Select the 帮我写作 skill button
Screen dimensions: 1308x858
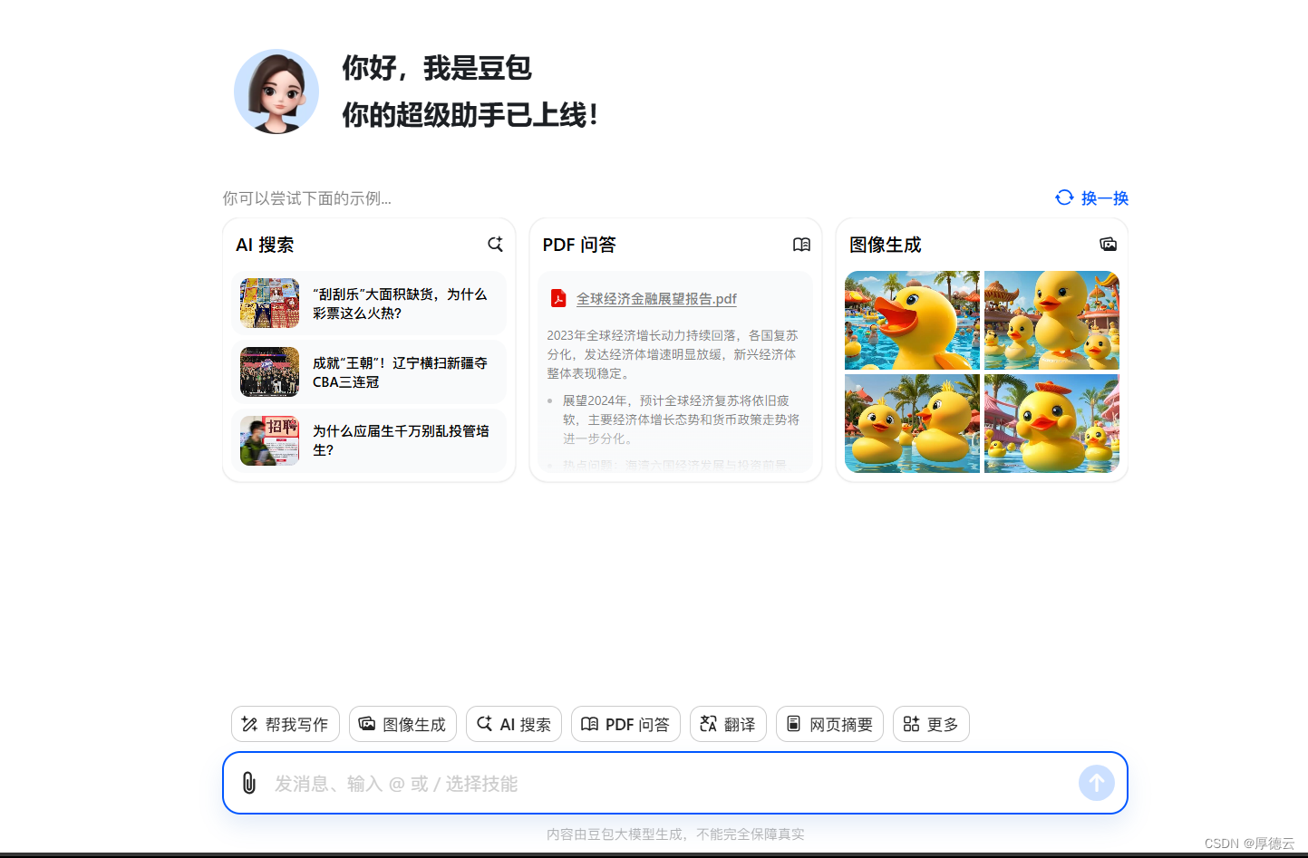click(286, 724)
